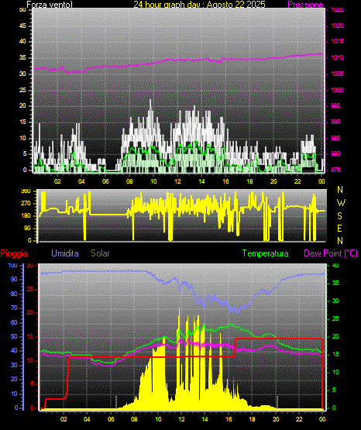This screenshot has width=361, height=430.
Task: Click the 12 hour marker on wind chart
Action: point(177,181)
